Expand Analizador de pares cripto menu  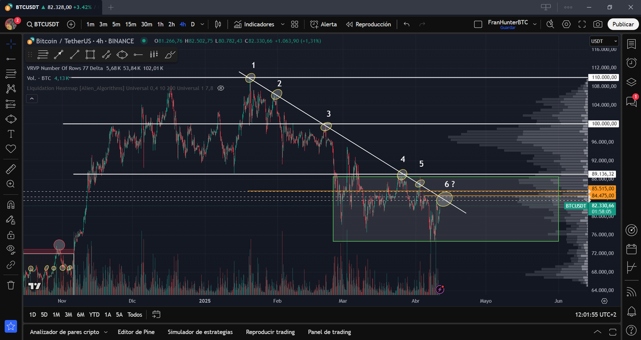click(68, 332)
